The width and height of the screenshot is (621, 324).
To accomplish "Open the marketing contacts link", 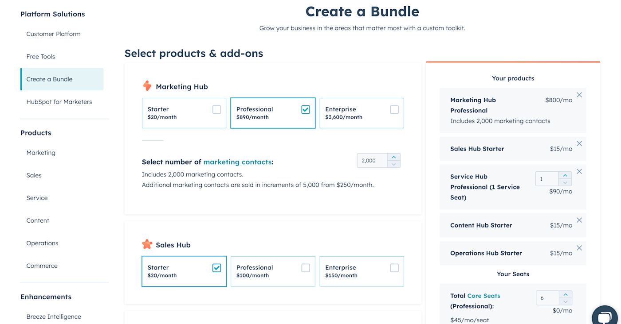I will [x=237, y=162].
